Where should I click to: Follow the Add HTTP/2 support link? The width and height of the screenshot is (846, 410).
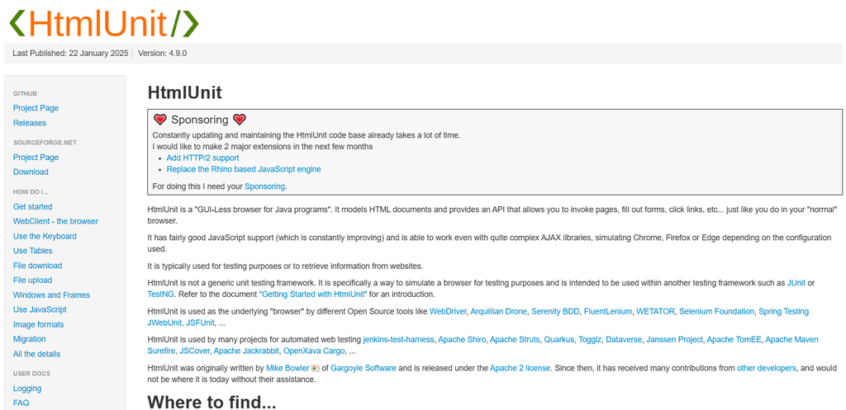coord(203,158)
